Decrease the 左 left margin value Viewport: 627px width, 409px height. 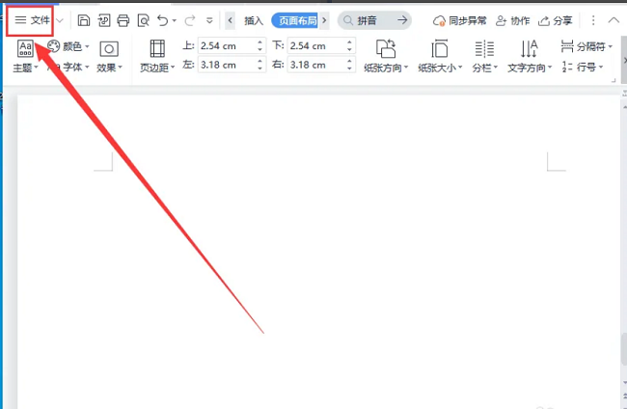[260, 68]
